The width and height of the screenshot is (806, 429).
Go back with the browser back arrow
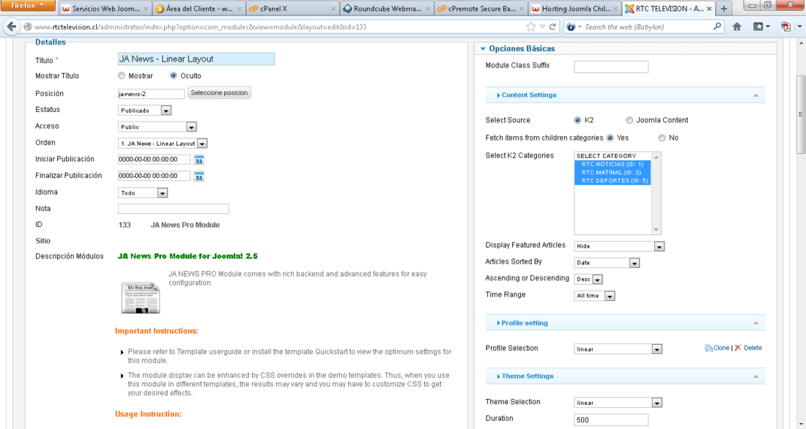point(12,26)
